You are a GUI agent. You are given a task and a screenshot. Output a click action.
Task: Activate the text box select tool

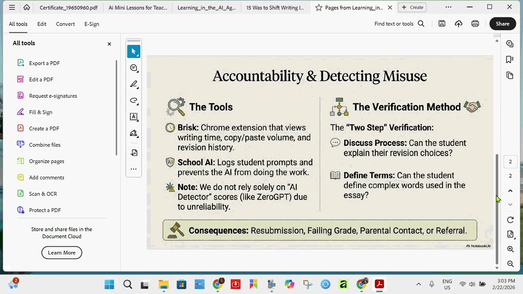134,117
